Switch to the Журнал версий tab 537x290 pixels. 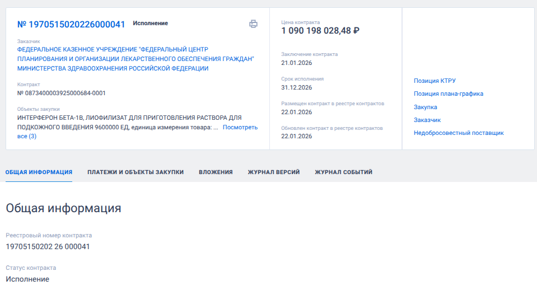[274, 172]
